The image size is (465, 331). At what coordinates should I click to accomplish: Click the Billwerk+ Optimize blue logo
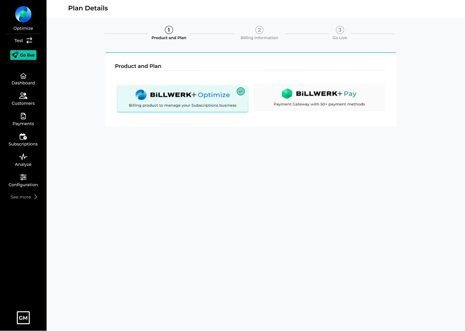point(141,95)
